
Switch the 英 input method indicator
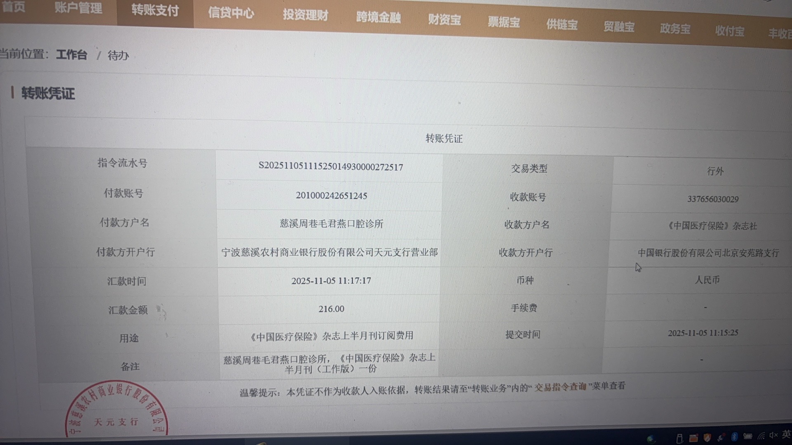(786, 434)
